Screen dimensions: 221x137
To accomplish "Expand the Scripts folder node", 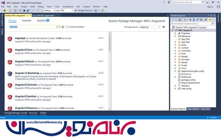I will (x=175, y=65).
